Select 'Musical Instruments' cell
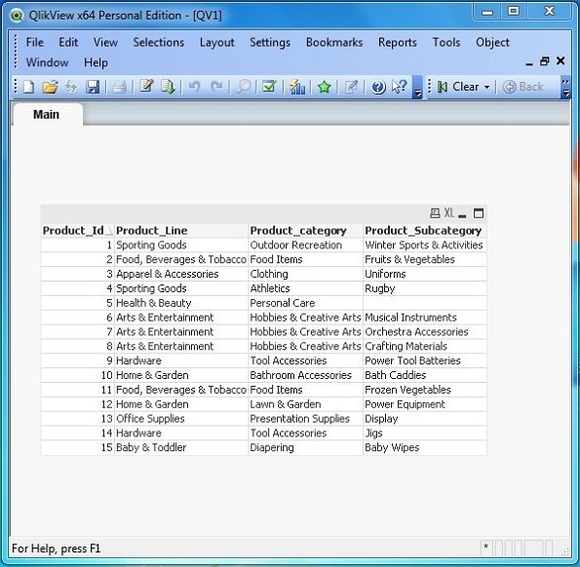Viewport: 580px width, 567px height. pyautogui.click(x=425, y=318)
